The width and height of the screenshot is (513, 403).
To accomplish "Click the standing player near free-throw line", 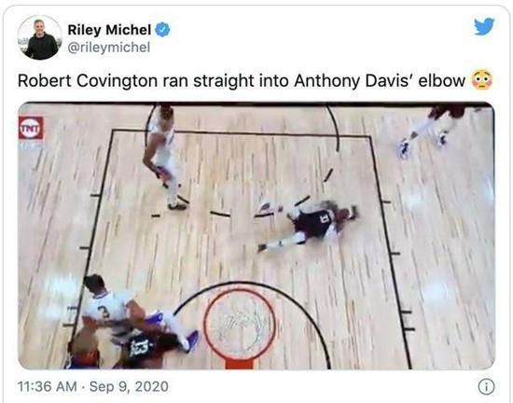I will click(163, 157).
